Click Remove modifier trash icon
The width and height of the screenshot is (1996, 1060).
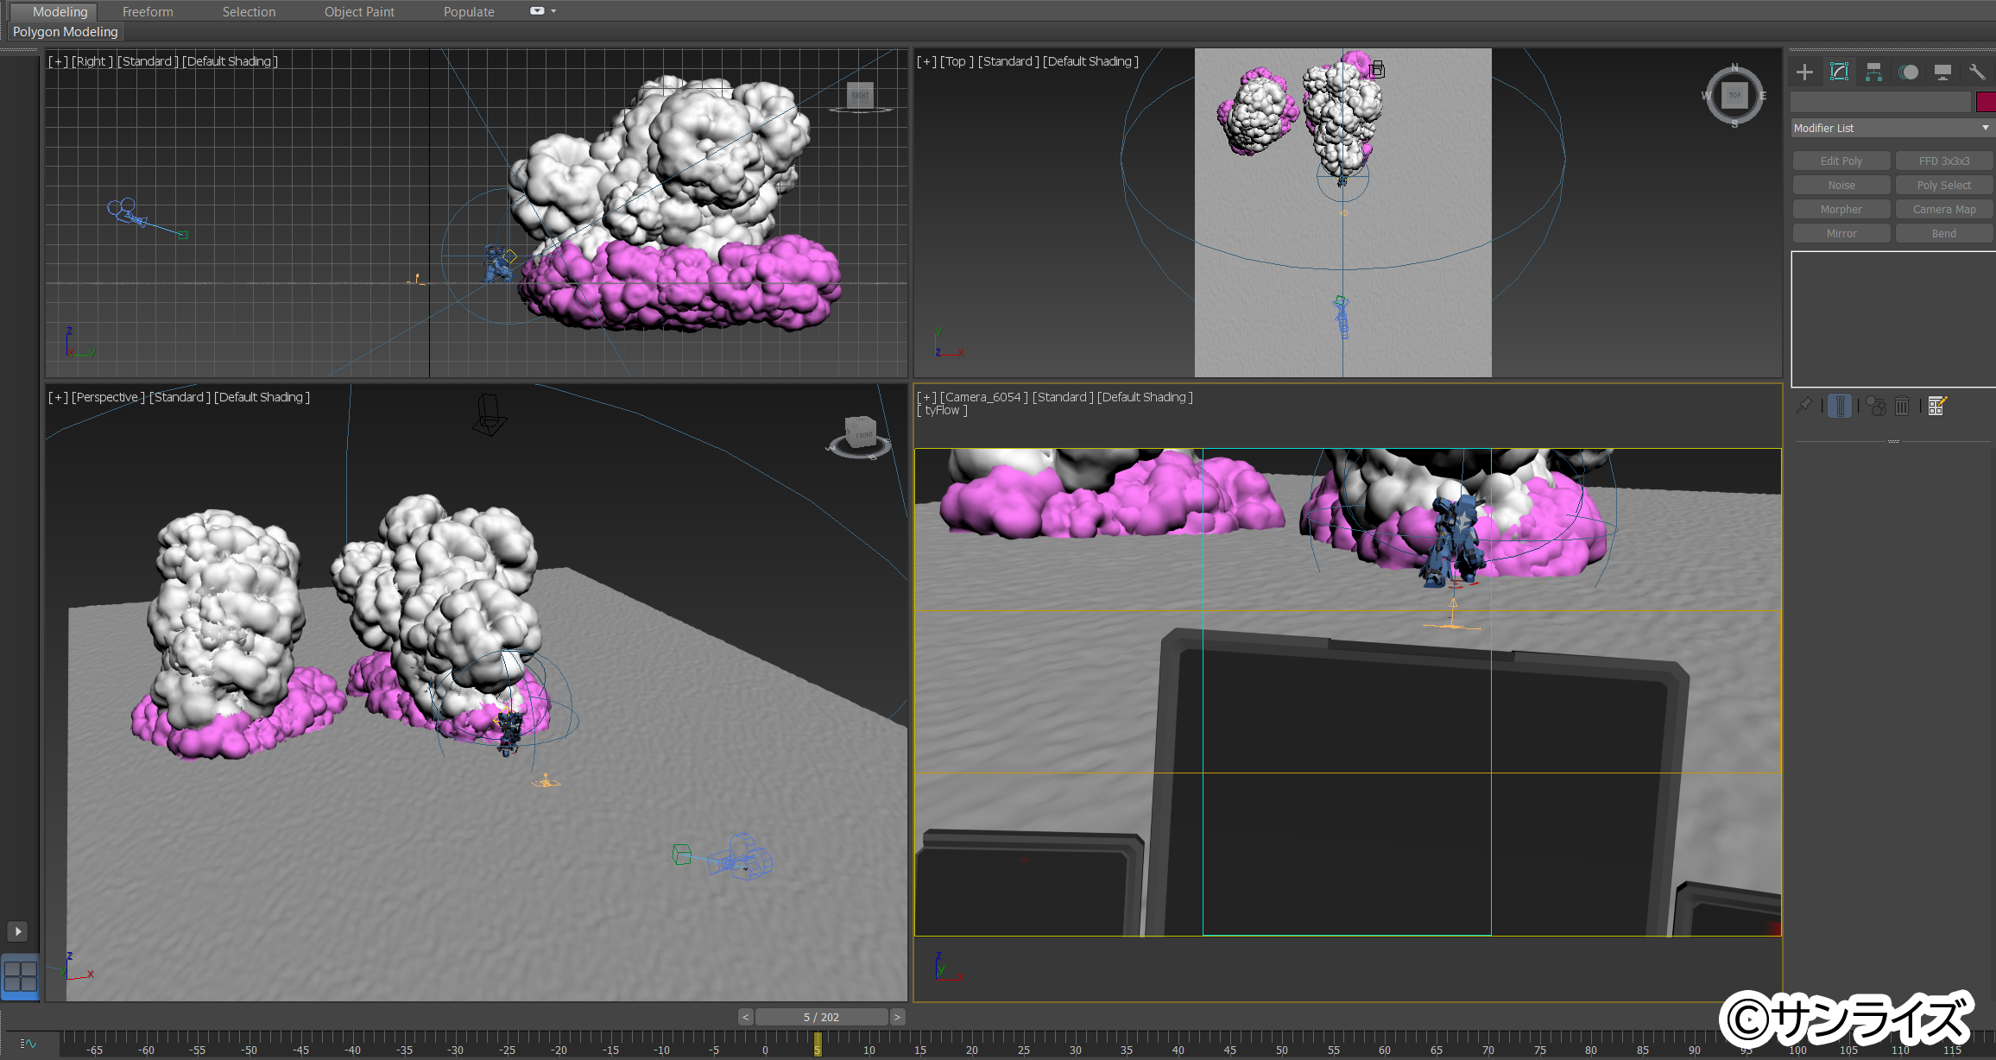tap(1902, 406)
